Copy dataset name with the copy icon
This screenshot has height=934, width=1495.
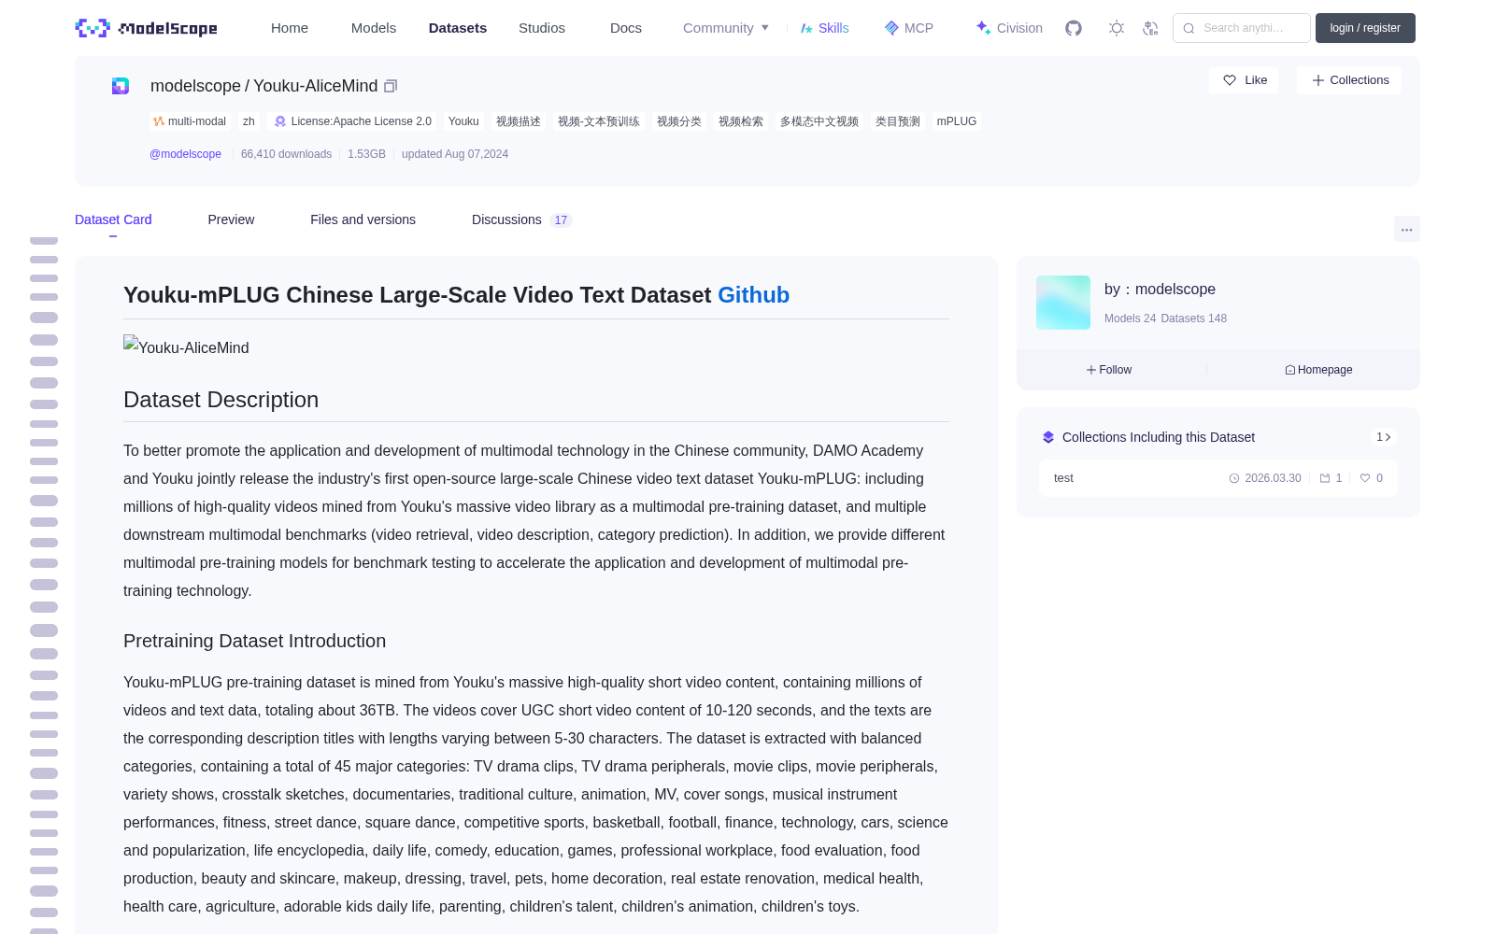coord(391,86)
